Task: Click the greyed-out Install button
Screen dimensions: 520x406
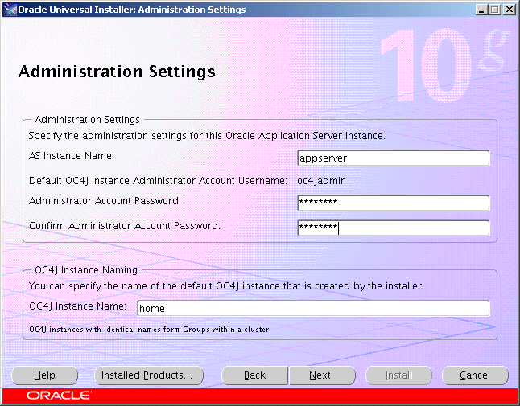Action: tap(398, 375)
